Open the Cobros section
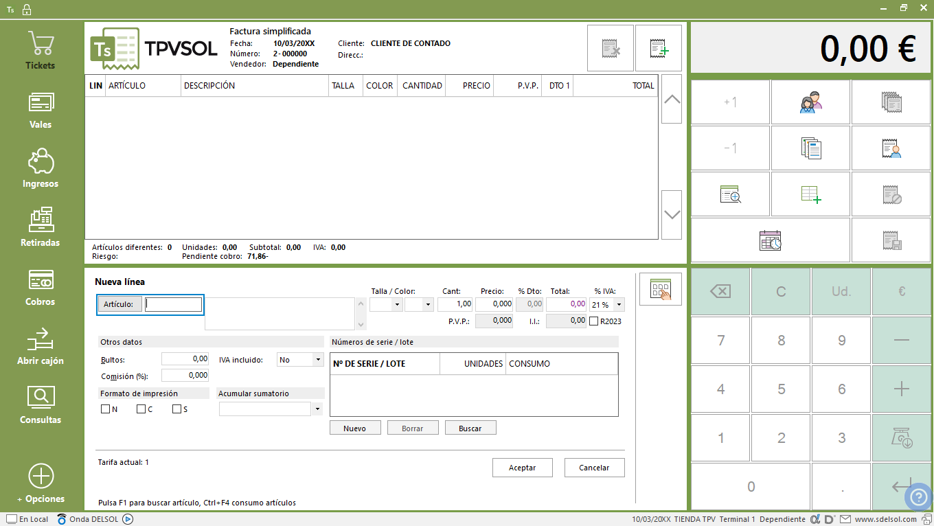This screenshot has width=934, height=526. [x=41, y=288]
